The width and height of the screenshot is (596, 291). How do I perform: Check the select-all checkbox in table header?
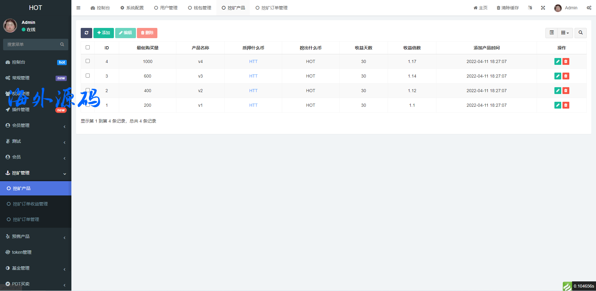pyautogui.click(x=88, y=47)
